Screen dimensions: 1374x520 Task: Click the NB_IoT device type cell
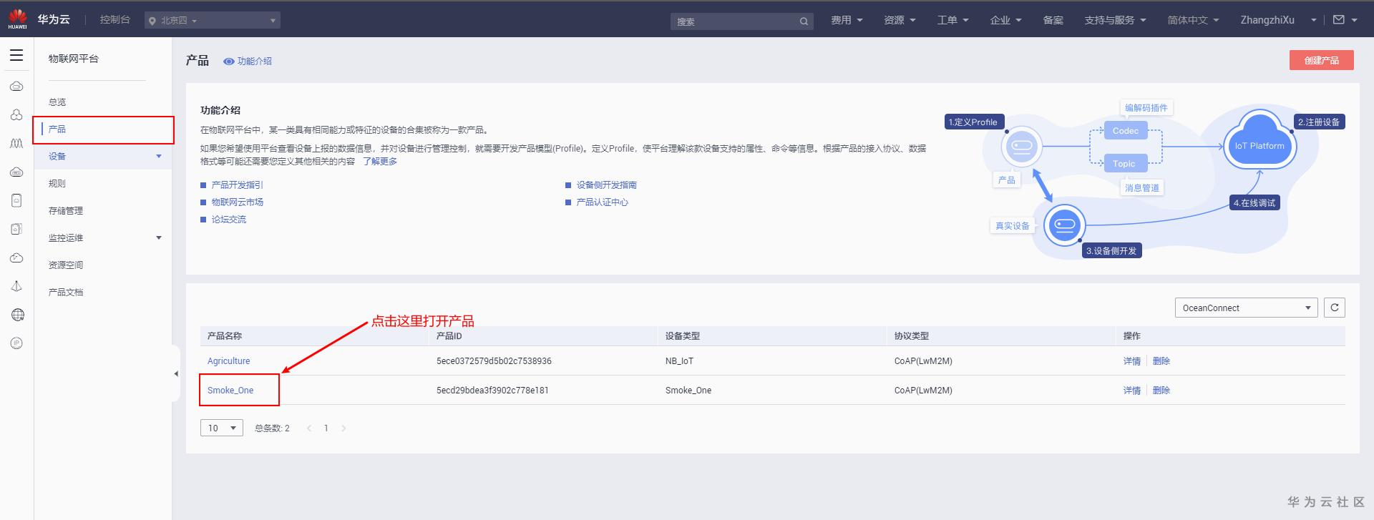point(679,361)
